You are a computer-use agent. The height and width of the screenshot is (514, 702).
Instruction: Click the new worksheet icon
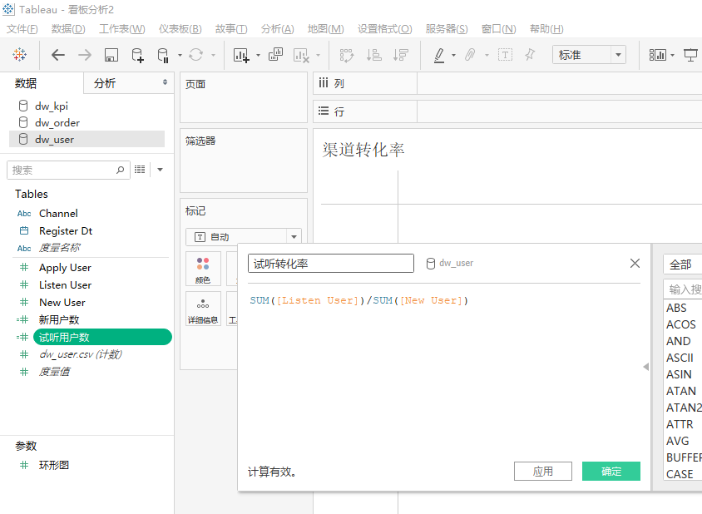coord(241,55)
